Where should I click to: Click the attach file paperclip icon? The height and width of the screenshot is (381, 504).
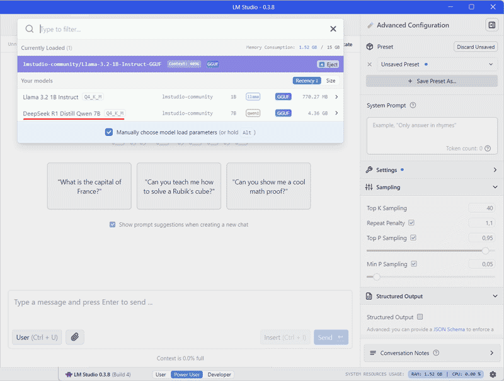pyautogui.click(x=74, y=337)
